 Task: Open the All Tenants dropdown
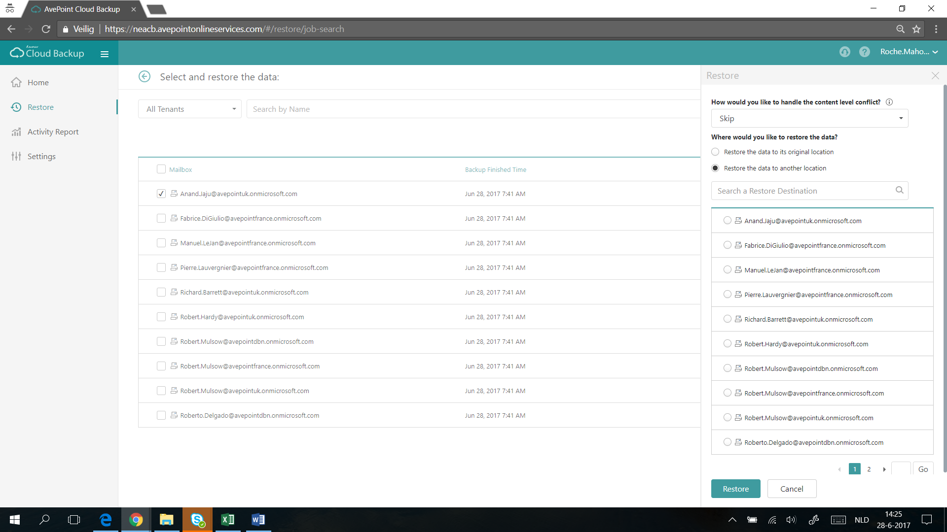[x=190, y=109]
